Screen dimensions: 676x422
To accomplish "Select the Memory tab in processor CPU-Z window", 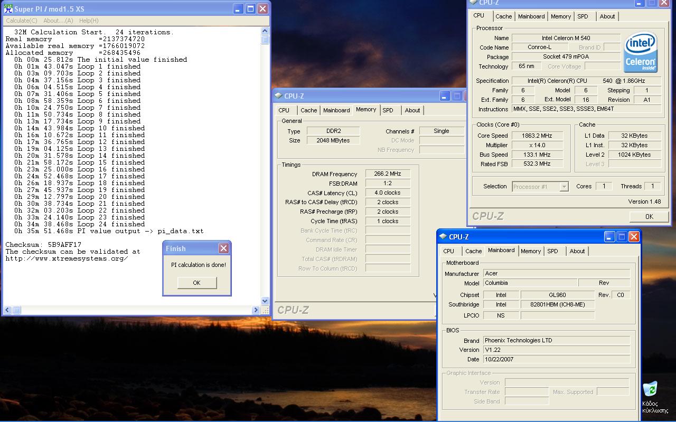I will coord(561,16).
